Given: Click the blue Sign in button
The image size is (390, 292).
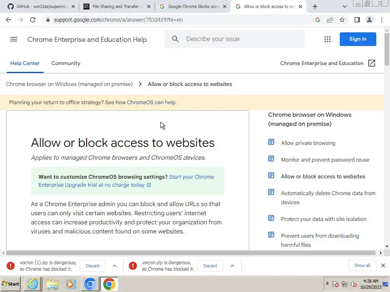Looking at the screenshot, I should click(x=358, y=39).
